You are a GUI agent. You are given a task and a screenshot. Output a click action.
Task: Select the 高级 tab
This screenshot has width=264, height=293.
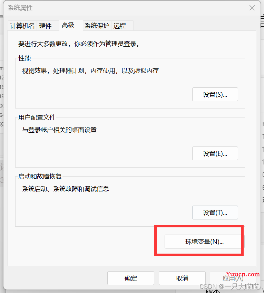tap(71, 25)
